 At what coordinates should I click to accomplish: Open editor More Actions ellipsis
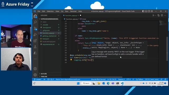[x=165, y=15]
